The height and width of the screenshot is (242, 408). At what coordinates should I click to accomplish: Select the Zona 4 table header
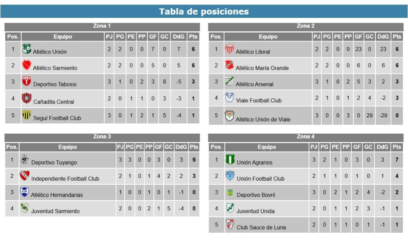point(306,136)
